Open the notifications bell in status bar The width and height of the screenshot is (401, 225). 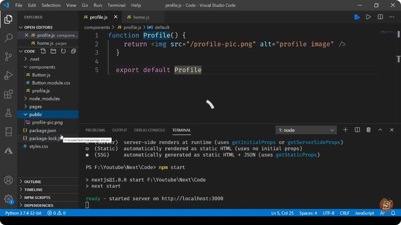click(x=393, y=213)
